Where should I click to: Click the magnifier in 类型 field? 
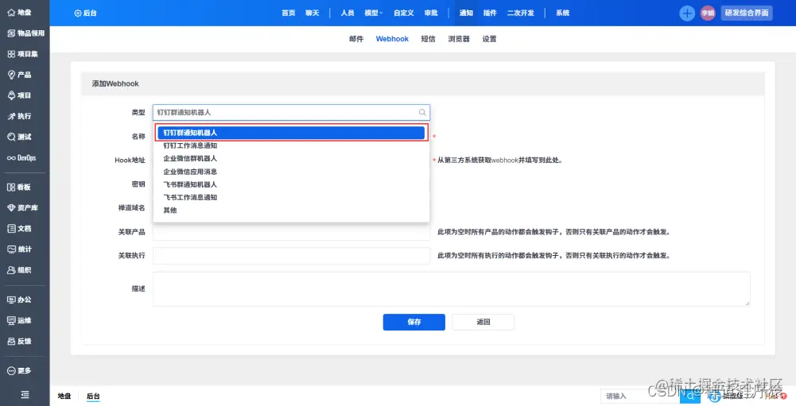click(422, 112)
